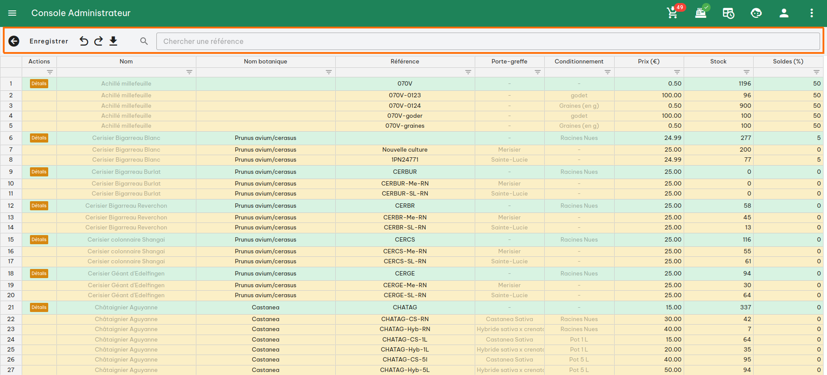This screenshot has height=375, width=827.
Task: Click Détails for Cerisier Bigarreau Burlat
Action: [x=39, y=172]
